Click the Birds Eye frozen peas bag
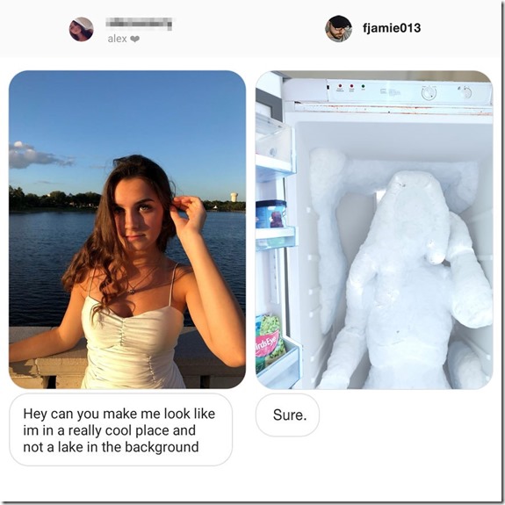The width and height of the screenshot is (505, 505). point(270,342)
